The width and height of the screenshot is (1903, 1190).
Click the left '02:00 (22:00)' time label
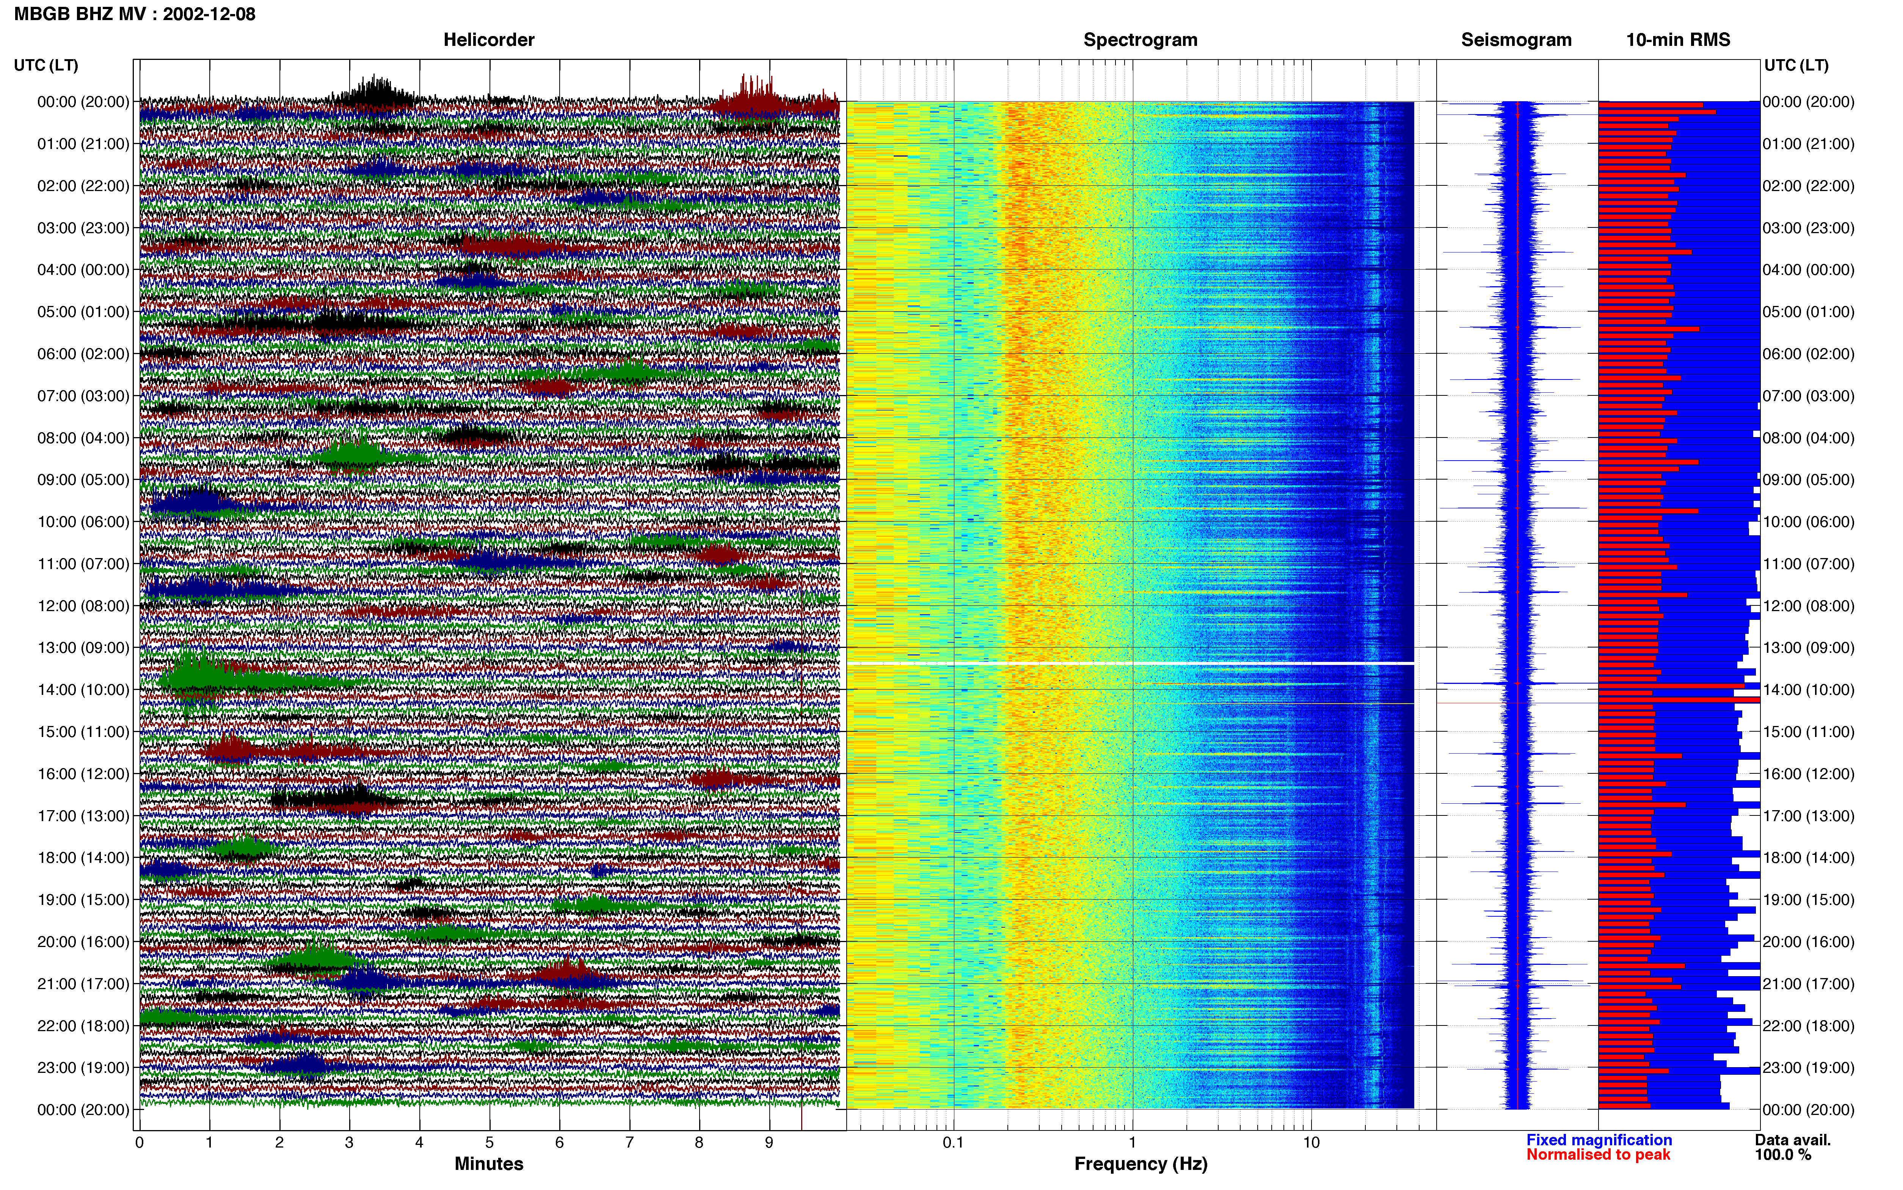pos(83,186)
